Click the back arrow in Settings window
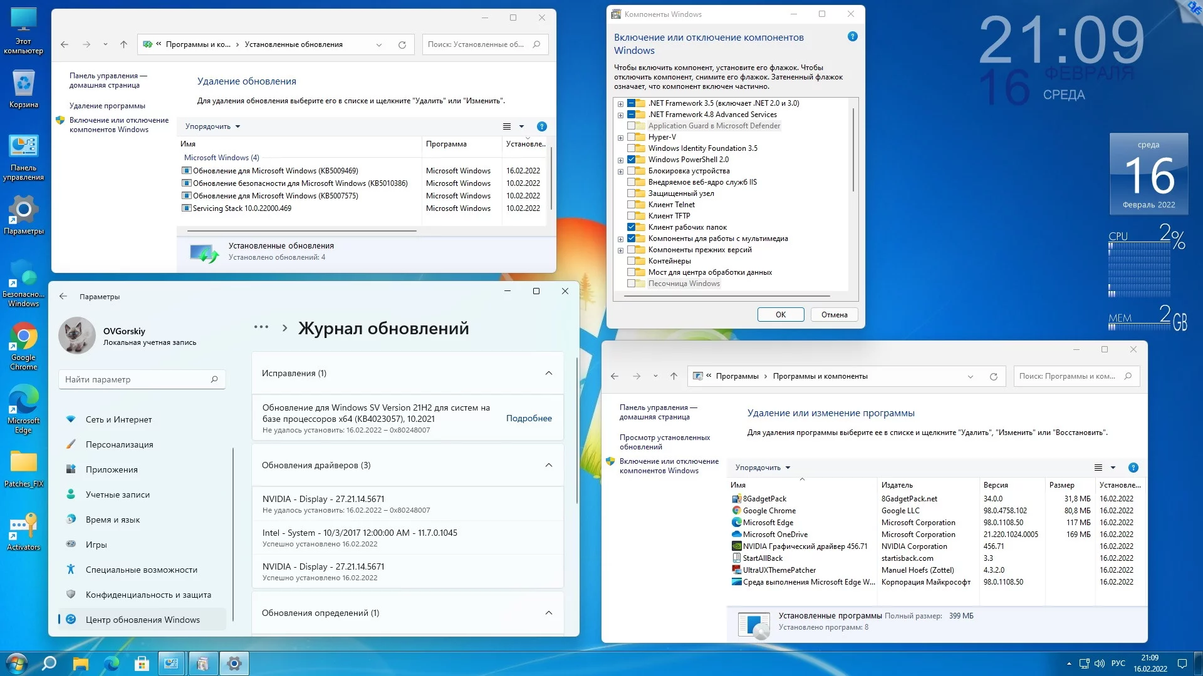Image resolution: width=1203 pixels, height=676 pixels. pyautogui.click(x=63, y=297)
